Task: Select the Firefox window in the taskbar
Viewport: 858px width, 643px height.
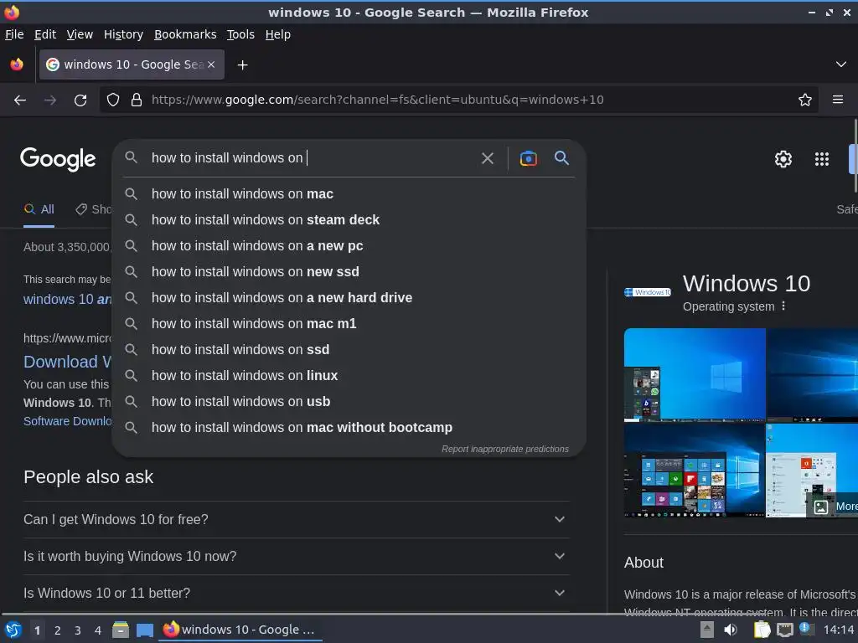Action: pos(240,630)
